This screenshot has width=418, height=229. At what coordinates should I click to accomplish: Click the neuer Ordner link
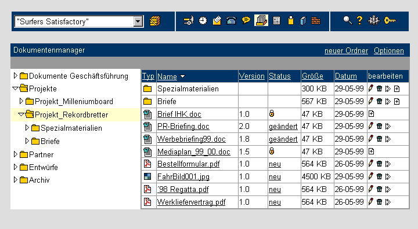click(346, 50)
